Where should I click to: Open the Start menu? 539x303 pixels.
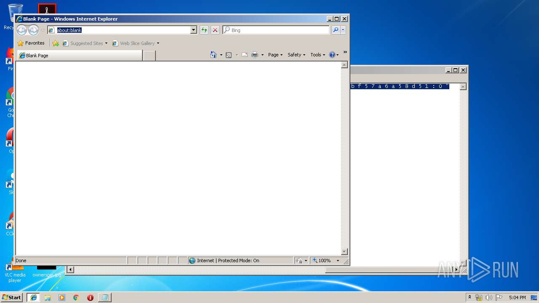pyautogui.click(x=11, y=297)
